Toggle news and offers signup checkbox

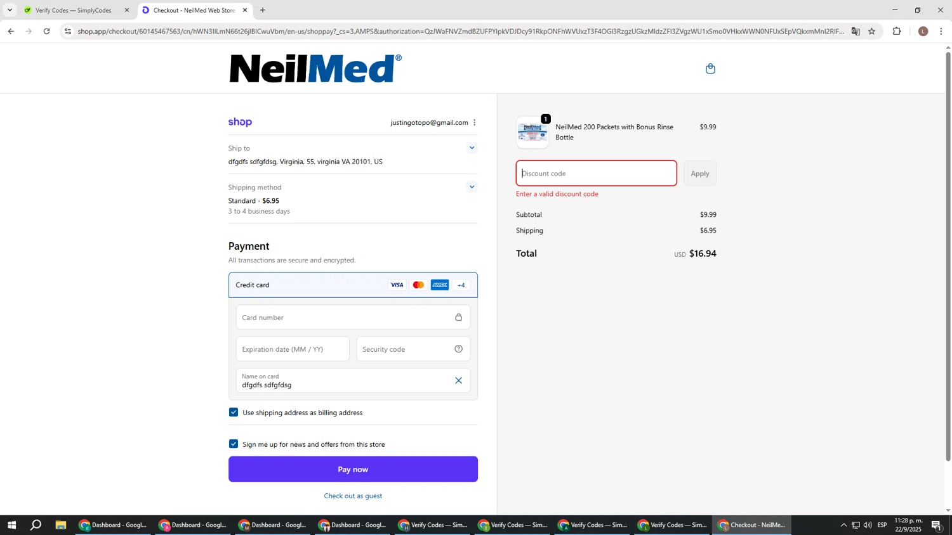tap(234, 444)
